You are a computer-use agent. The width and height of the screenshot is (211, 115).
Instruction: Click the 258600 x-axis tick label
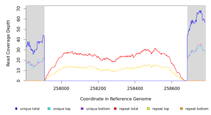[172, 89]
